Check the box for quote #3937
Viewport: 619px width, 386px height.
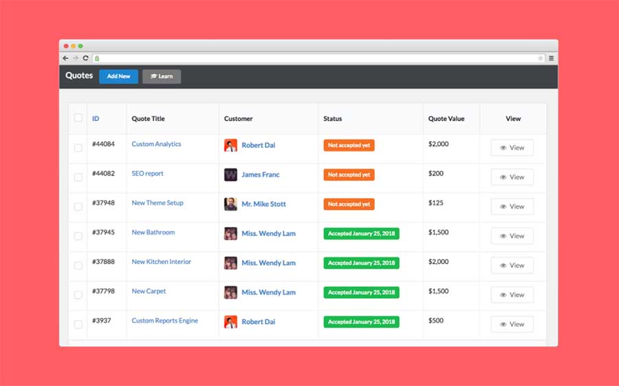tap(78, 324)
